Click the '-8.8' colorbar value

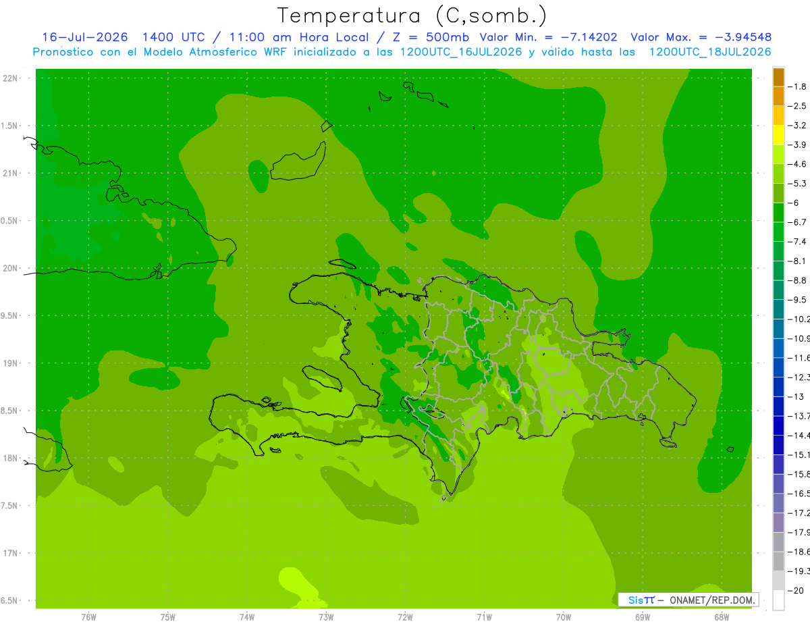[x=797, y=280]
